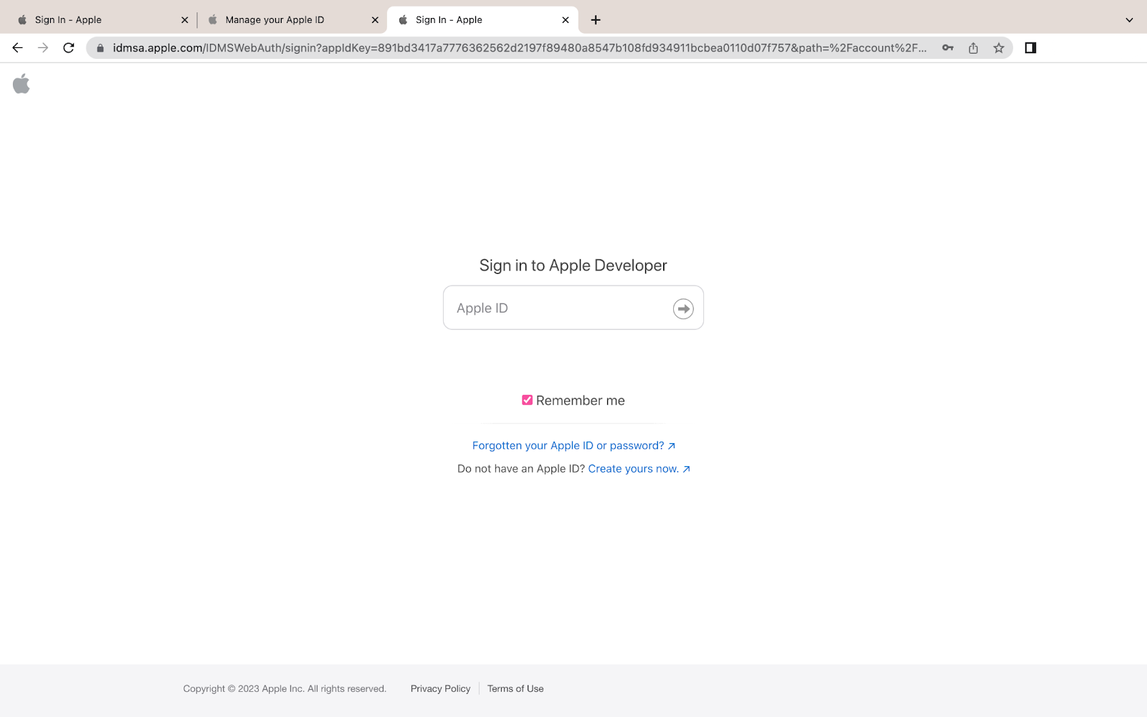The height and width of the screenshot is (717, 1147).
Task: Select the active Sign In - Apple tab
Action: (x=482, y=20)
